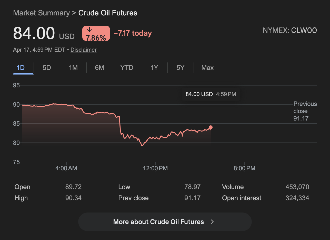This screenshot has height=240, width=330.
Task: Click the Volume value 453,070
Action: pos(297,187)
